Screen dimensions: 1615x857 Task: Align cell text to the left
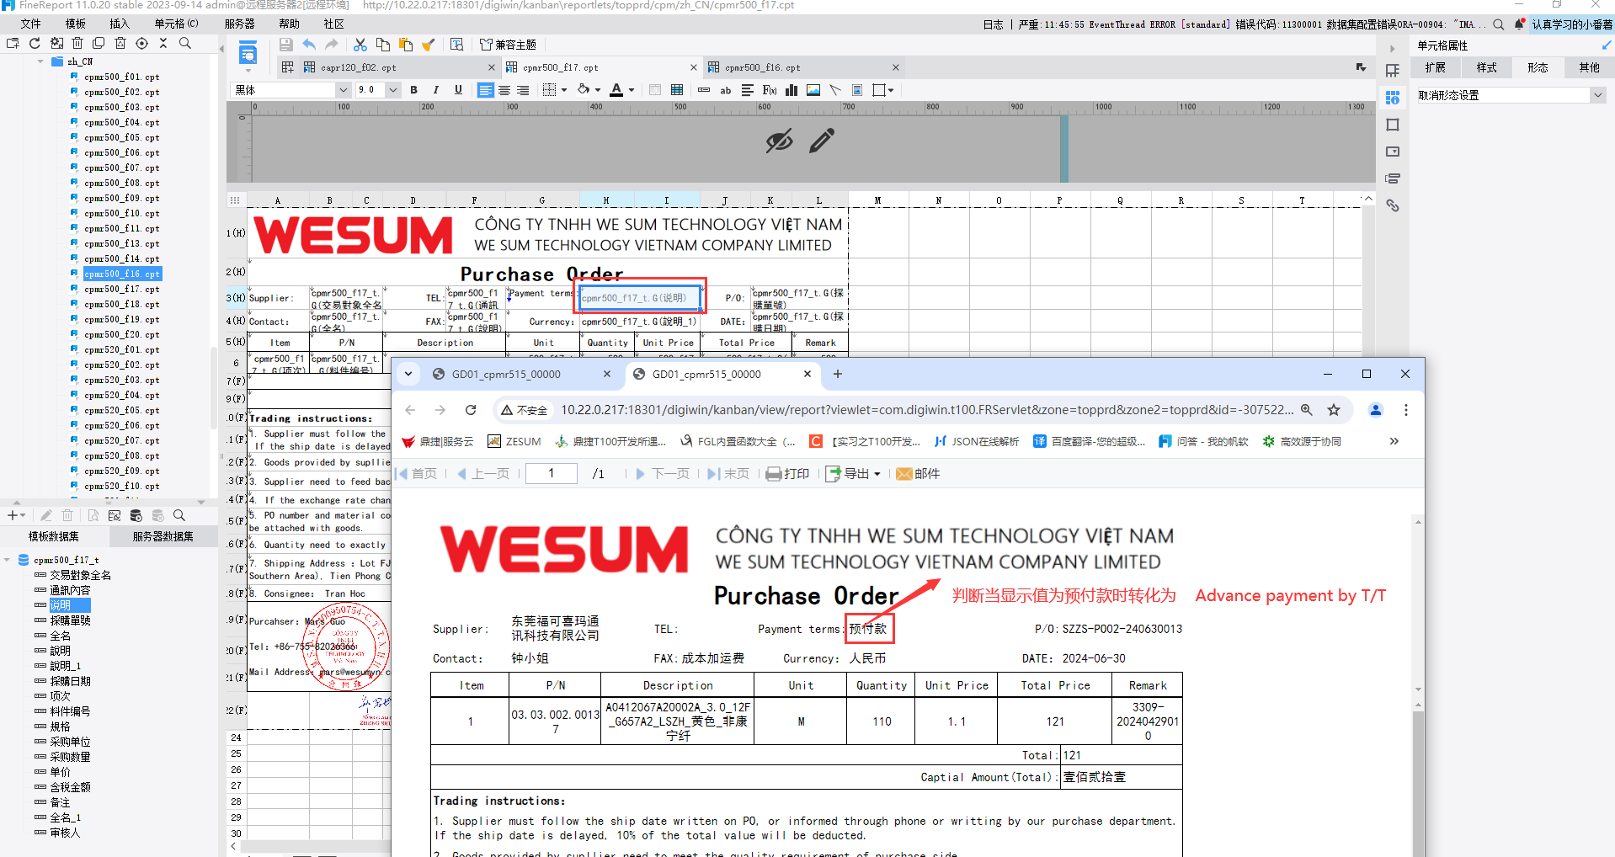pos(486,90)
